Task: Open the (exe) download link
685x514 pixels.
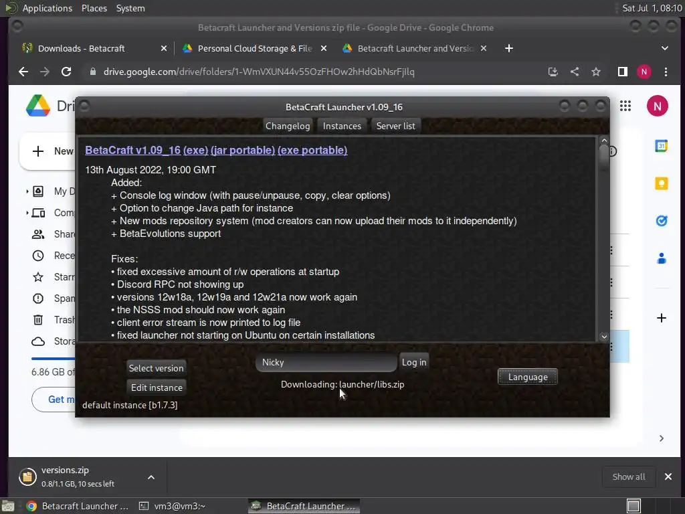Action: 195,151
